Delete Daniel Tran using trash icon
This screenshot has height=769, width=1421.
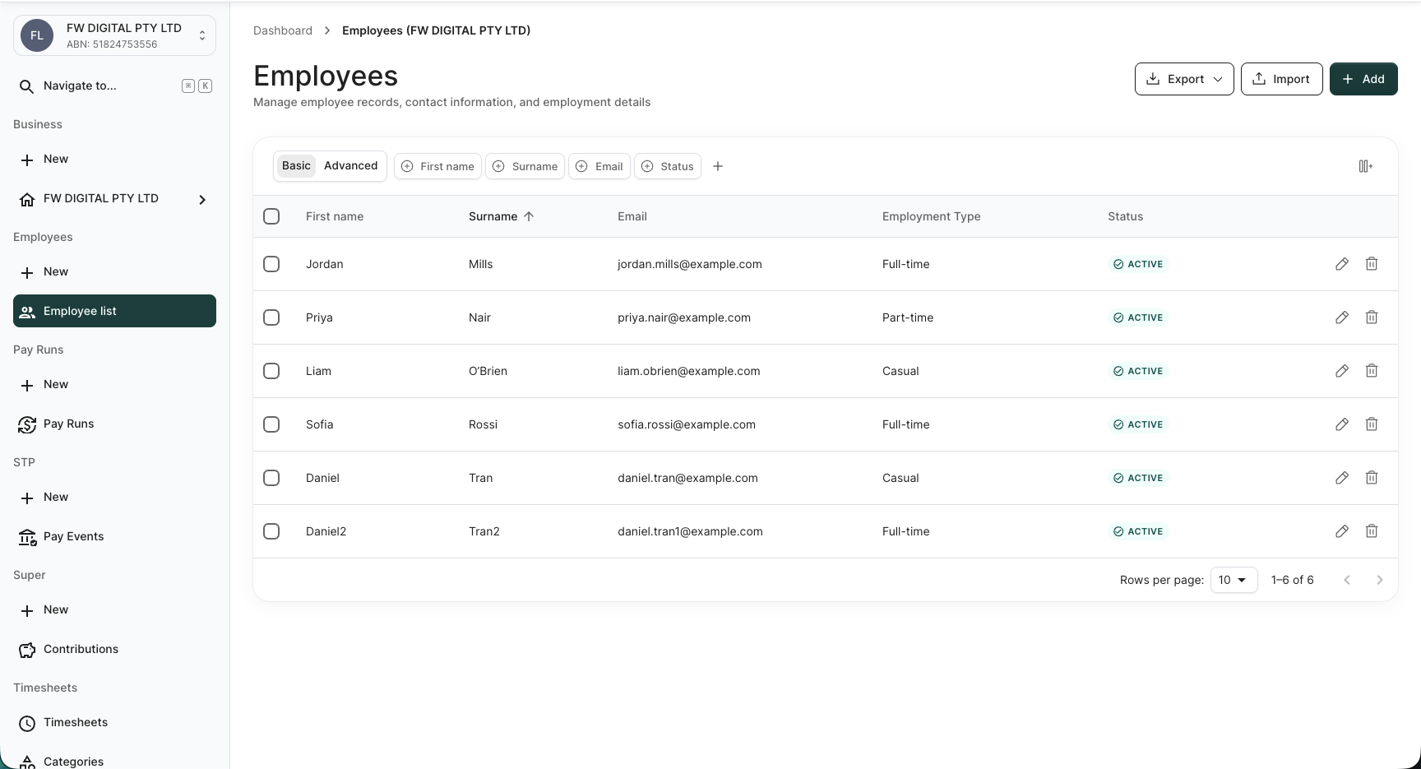coord(1372,478)
